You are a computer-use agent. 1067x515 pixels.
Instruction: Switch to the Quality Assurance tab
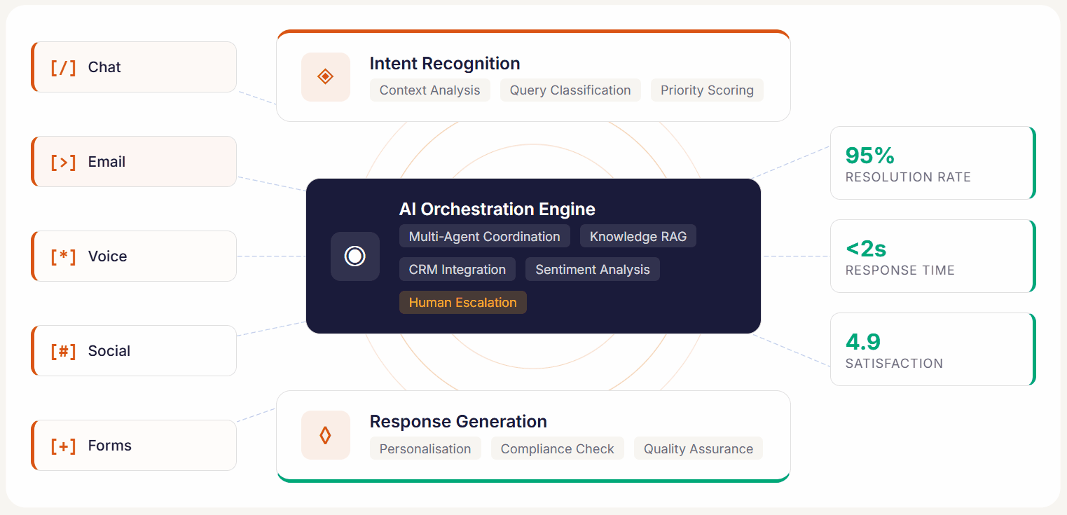point(698,448)
